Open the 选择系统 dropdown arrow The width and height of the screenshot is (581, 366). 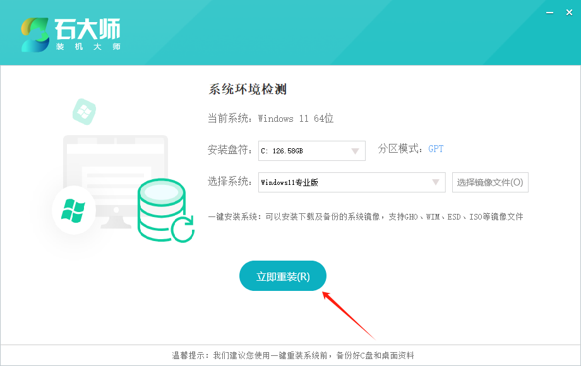point(436,182)
